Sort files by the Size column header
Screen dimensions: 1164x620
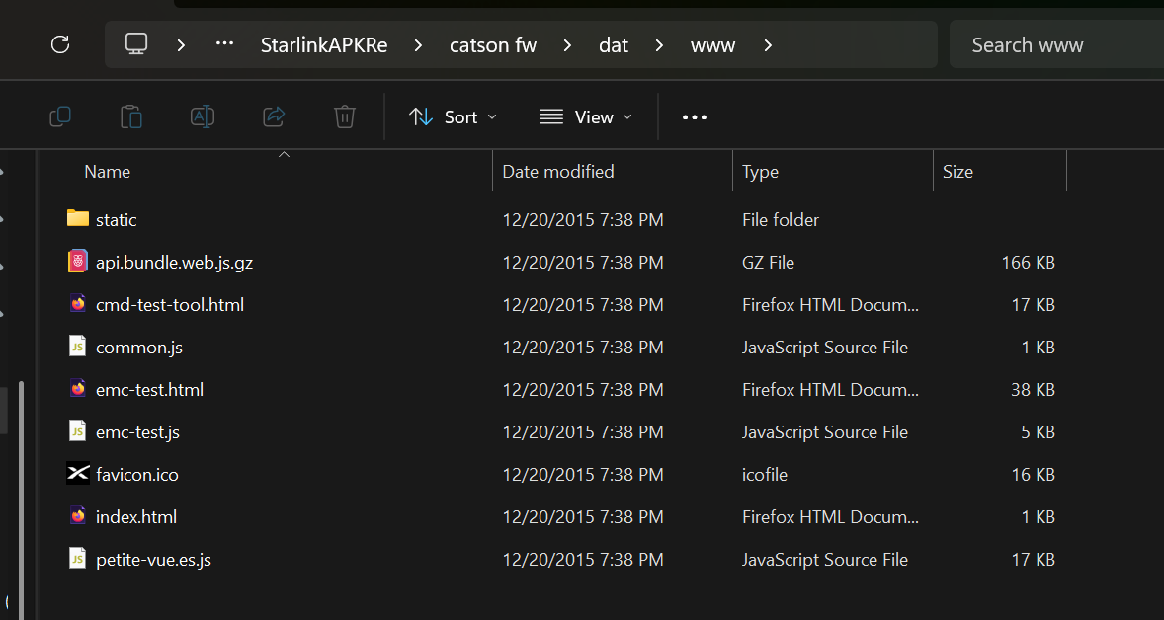(x=1000, y=172)
